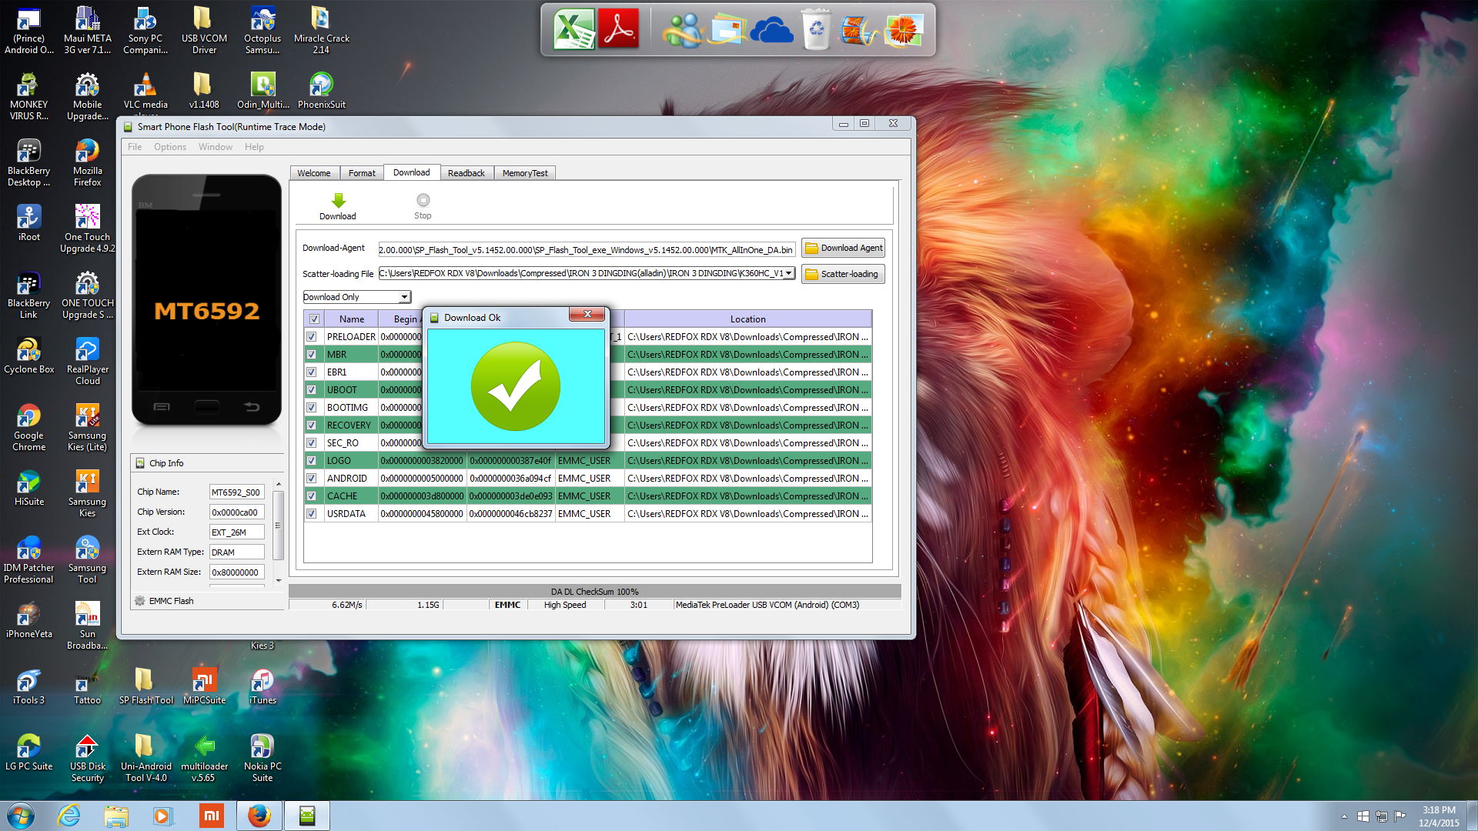Open iTunes desktop shortcut
The width and height of the screenshot is (1478, 831).
tap(262, 686)
